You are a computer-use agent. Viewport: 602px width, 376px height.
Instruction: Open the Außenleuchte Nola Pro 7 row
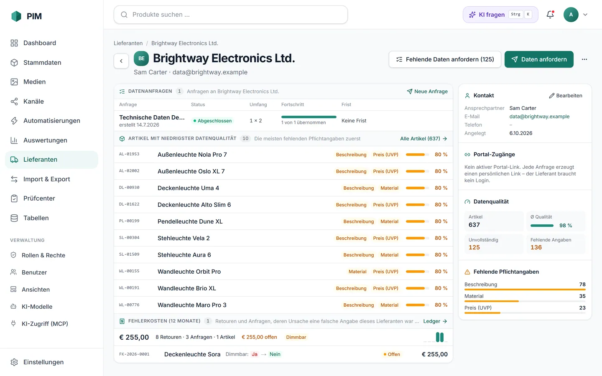point(283,155)
